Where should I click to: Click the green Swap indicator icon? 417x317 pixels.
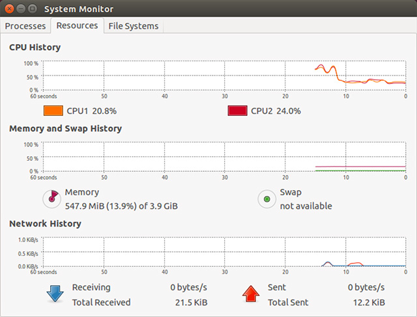[x=266, y=199]
